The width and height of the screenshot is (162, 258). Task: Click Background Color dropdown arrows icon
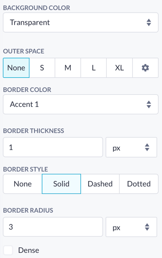point(149,22)
